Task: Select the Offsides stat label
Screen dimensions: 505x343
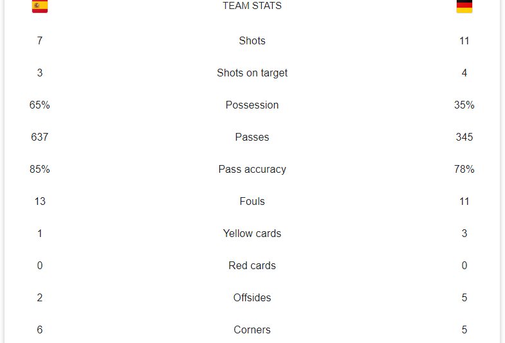Action: coord(252,298)
